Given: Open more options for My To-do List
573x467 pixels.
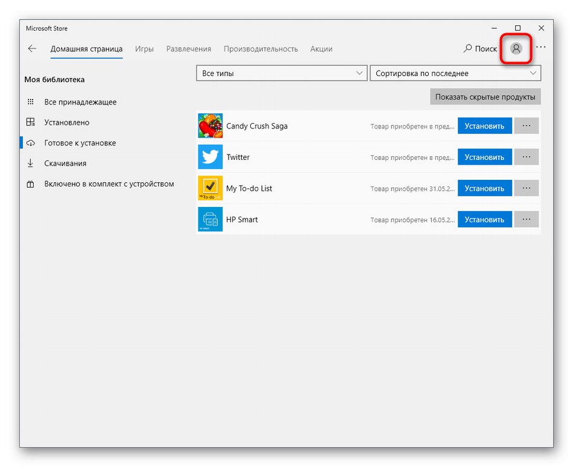Looking at the screenshot, I should tap(526, 188).
